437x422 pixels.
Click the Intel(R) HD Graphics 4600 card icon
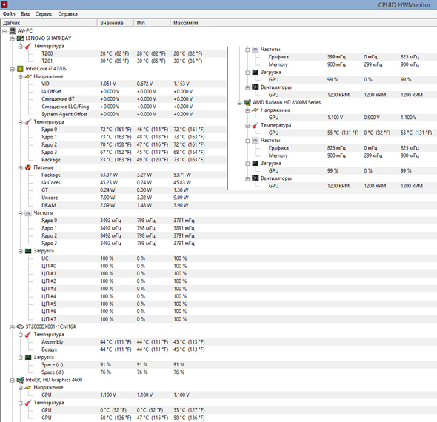(x=20, y=380)
